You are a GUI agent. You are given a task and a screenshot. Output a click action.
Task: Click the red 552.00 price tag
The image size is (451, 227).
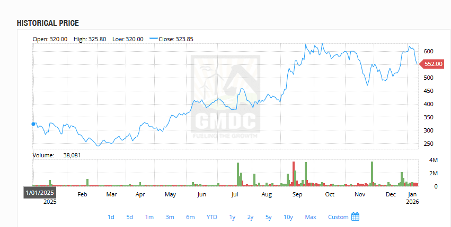(x=433, y=64)
